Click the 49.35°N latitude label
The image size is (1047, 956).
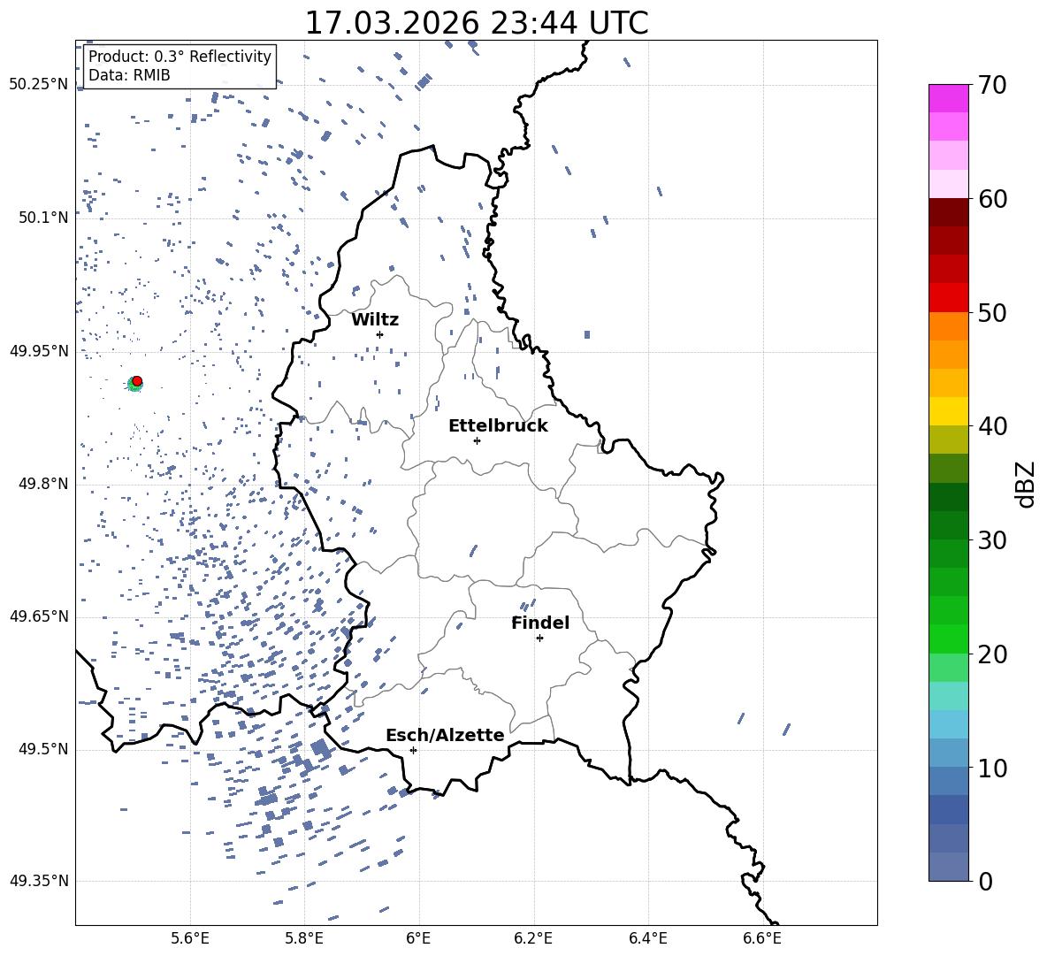[39, 881]
